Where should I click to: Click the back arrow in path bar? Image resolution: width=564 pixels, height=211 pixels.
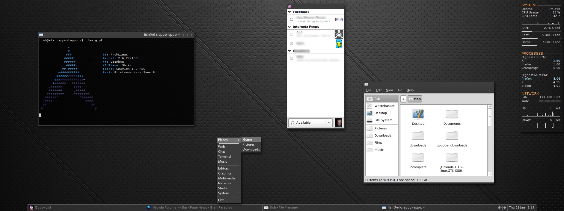[403, 99]
